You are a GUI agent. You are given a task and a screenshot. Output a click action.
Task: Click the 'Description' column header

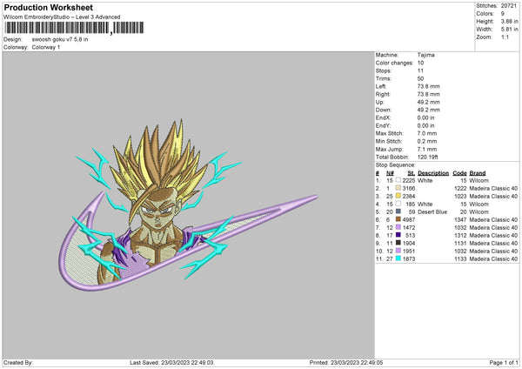click(433, 173)
